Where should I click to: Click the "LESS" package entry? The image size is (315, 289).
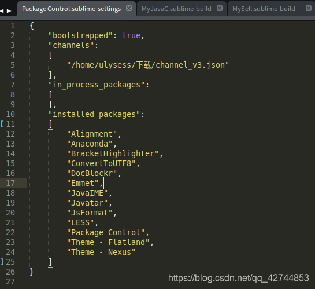[x=80, y=223]
